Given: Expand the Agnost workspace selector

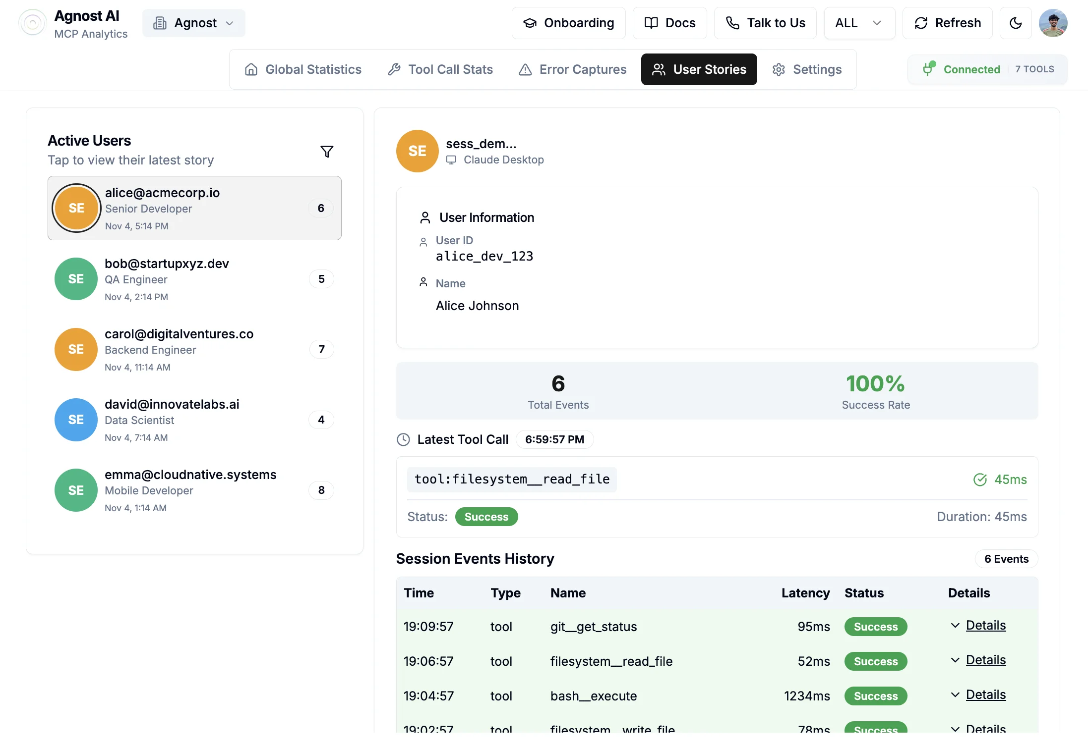Looking at the screenshot, I should coord(193,23).
